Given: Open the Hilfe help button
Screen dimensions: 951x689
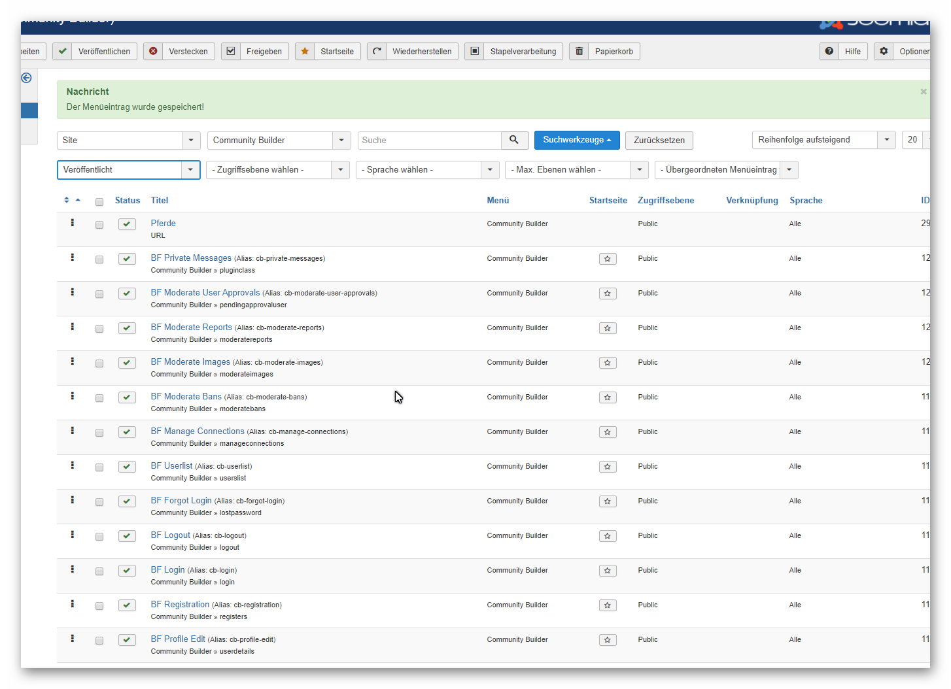Looking at the screenshot, I should click(844, 52).
